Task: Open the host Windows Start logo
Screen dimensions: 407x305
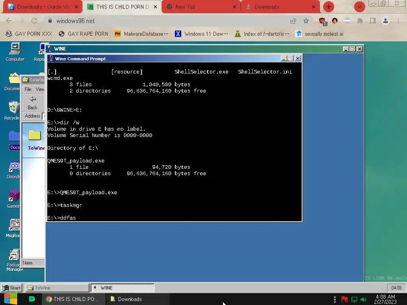Action: pos(11,299)
